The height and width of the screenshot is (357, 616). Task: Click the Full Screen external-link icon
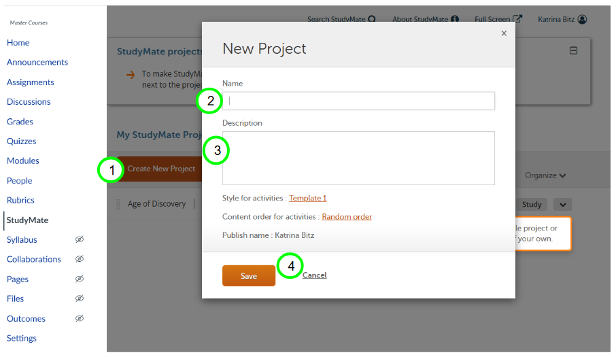517,19
